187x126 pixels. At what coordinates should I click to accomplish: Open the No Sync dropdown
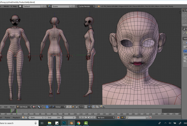pyautogui.click(x=106, y=117)
